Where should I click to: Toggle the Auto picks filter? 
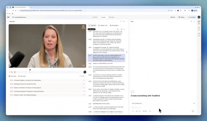point(13,76)
